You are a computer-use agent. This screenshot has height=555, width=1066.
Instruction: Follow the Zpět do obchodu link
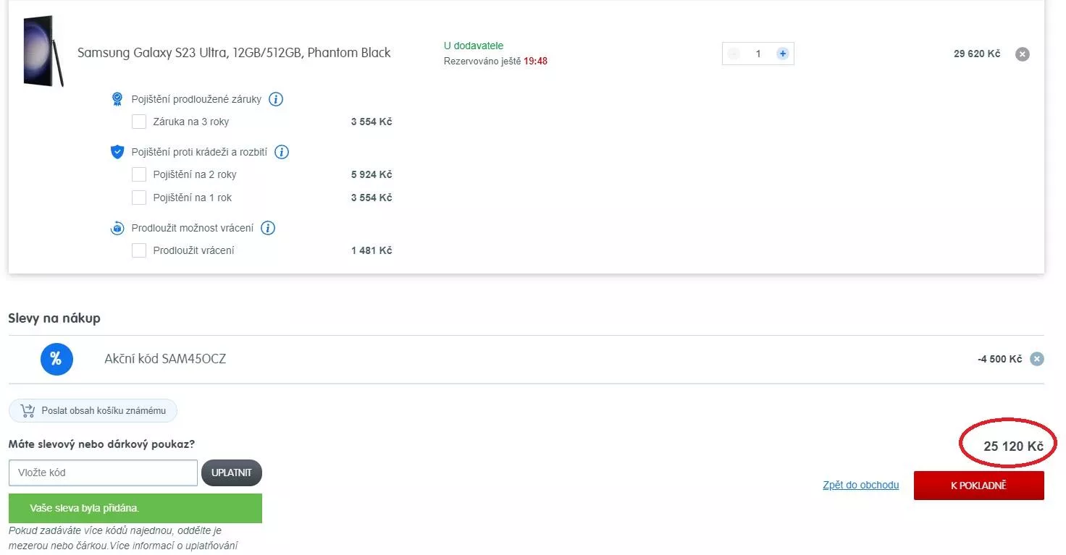(861, 485)
